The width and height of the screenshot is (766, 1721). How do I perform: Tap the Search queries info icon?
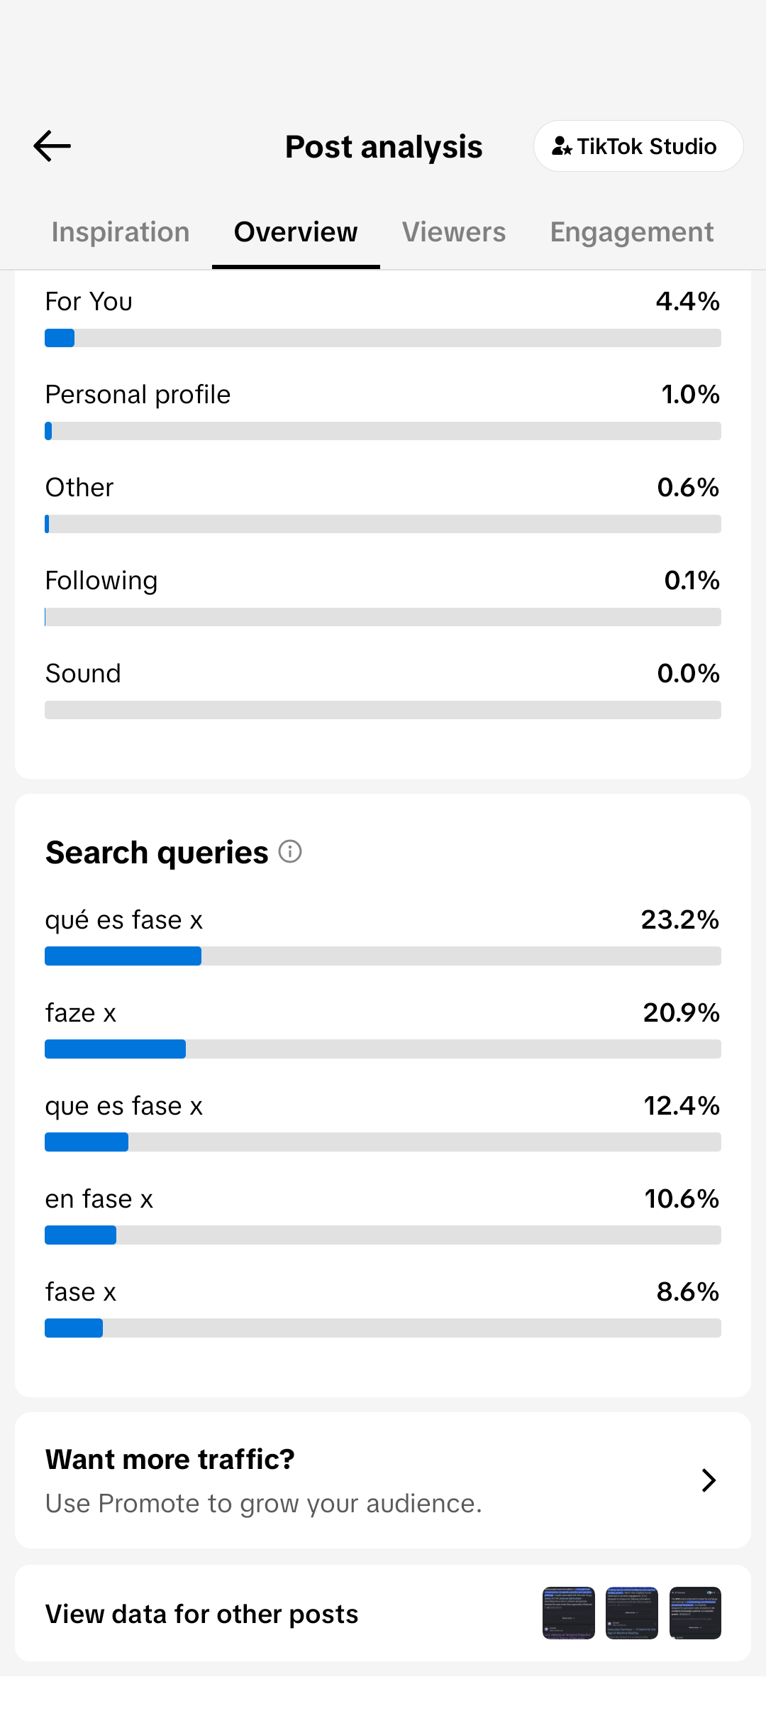click(x=290, y=851)
